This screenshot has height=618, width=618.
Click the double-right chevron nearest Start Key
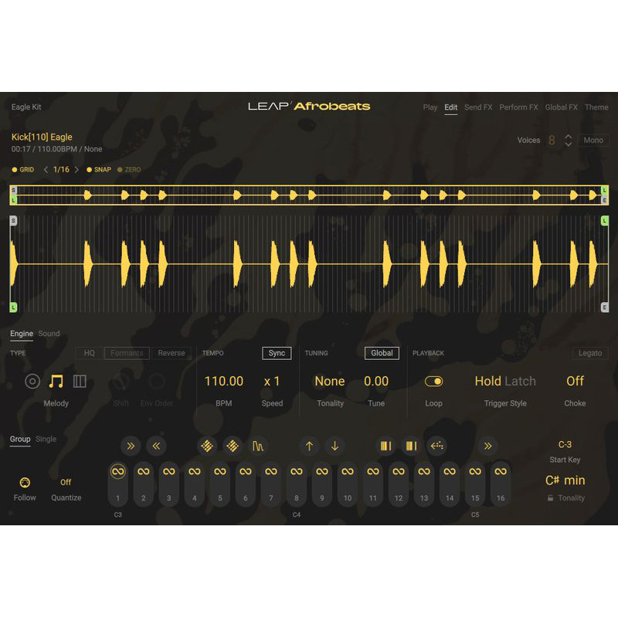coord(487,446)
